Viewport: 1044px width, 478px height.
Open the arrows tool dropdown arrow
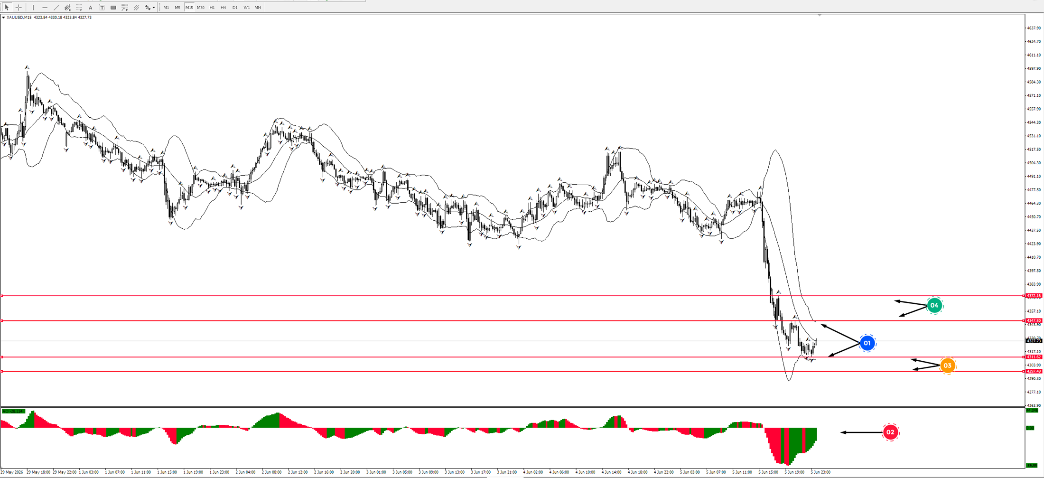tap(154, 8)
